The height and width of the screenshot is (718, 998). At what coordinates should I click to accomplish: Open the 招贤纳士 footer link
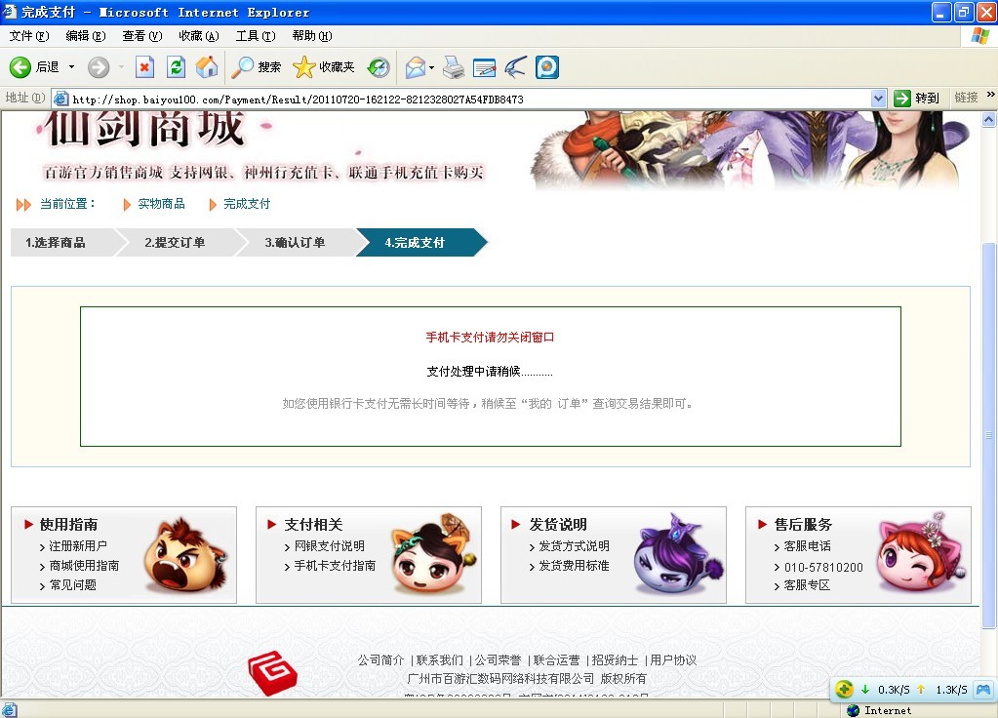[x=615, y=660]
